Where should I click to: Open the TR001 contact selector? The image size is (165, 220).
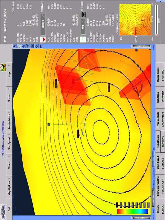coord(43,24)
